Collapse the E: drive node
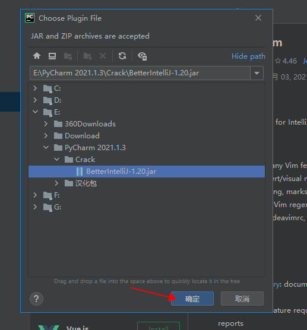This screenshot has width=307, height=330. pos(36,112)
